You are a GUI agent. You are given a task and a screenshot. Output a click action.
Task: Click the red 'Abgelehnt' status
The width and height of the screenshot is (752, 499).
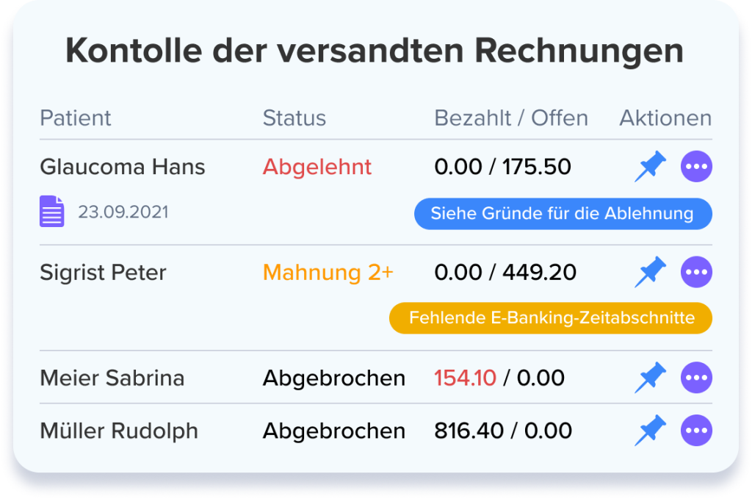tap(317, 168)
